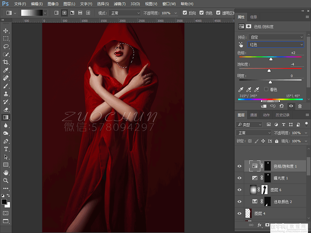
Task: Toggle the 透明区域 checkbox
Action: (x=218, y=13)
